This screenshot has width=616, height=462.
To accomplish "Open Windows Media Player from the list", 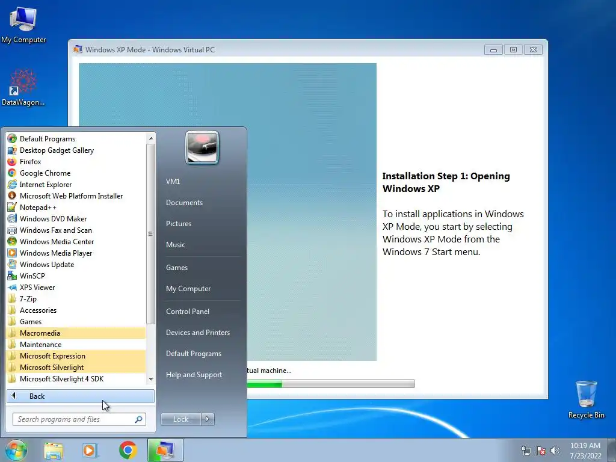I will 76,253.
